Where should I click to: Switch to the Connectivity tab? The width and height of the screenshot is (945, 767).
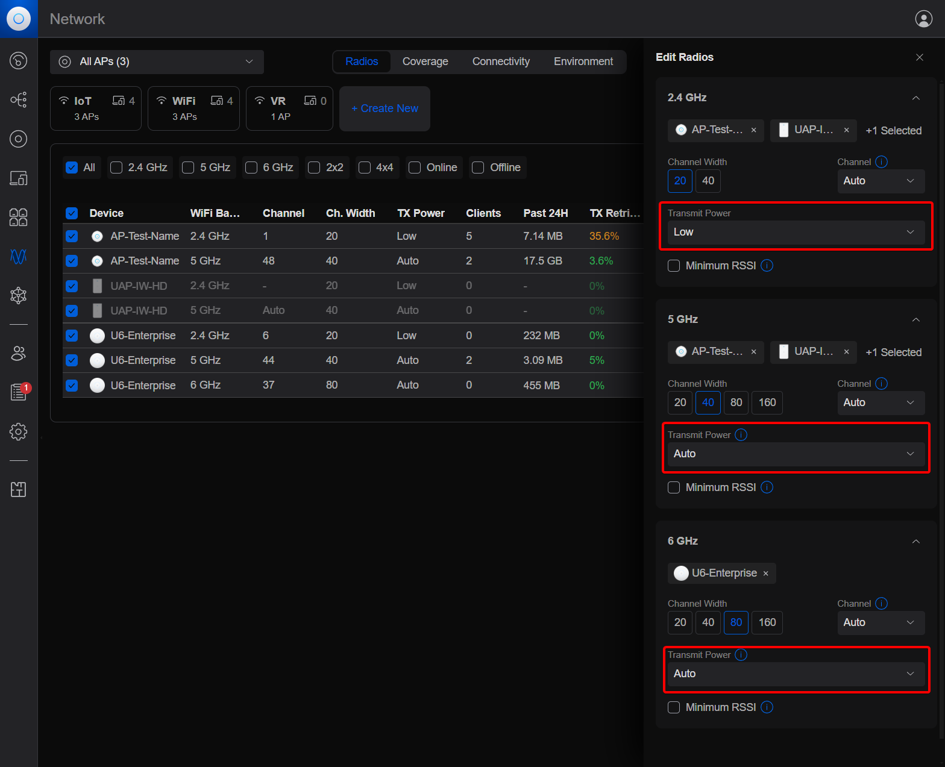click(x=501, y=61)
